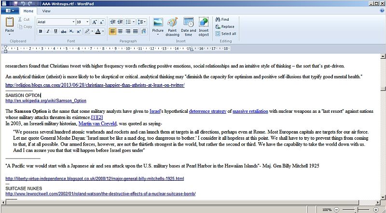Screen dimensions: 386x213
Task: Start a bulleted list
Action: point(128,22)
